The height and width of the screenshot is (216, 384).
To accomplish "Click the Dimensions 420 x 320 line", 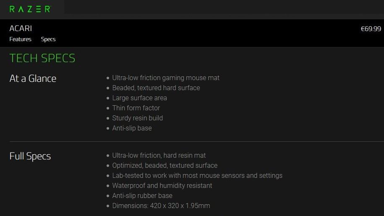I will click(x=161, y=206).
